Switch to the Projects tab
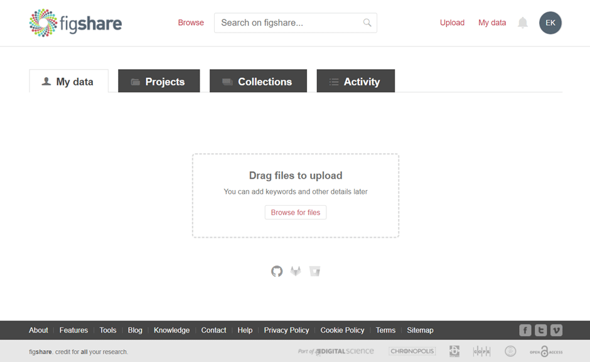This screenshot has height=362, width=590. pyautogui.click(x=159, y=82)
